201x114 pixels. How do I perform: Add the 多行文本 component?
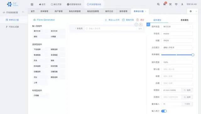pos(57,31)
